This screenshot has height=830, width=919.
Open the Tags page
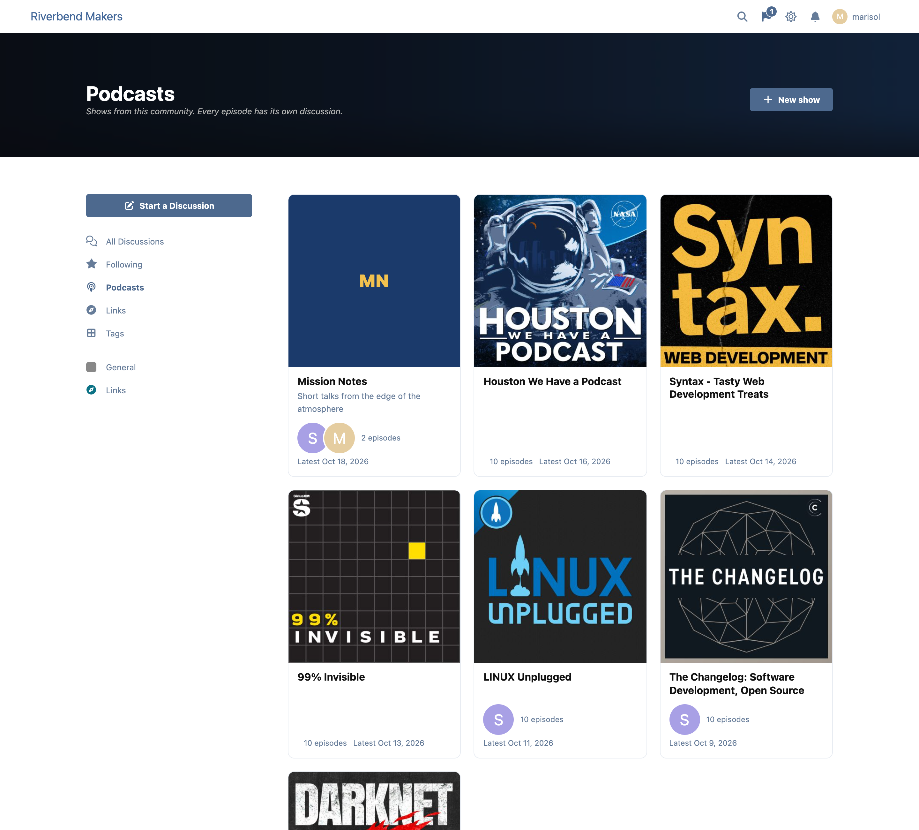click(x=115, y=333)
